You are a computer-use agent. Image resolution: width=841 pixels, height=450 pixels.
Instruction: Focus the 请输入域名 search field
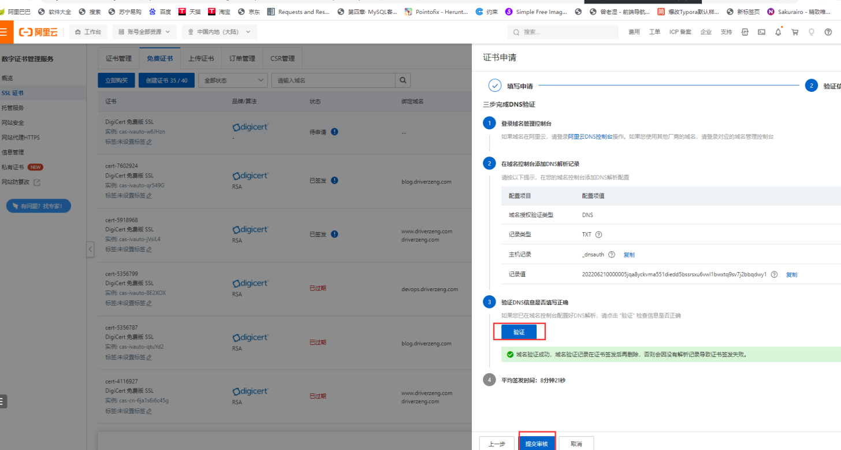tap(333, 80)
